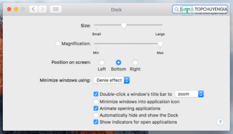Open the Help question mark button
The image size is (233, 134).
(220, 122)
